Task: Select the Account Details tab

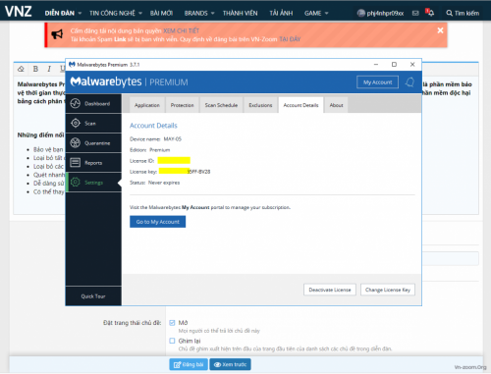Action: [300, 105]
